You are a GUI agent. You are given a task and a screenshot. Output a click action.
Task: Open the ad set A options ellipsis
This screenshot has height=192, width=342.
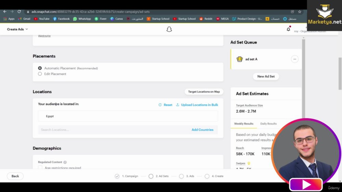(x=295, y=59)
